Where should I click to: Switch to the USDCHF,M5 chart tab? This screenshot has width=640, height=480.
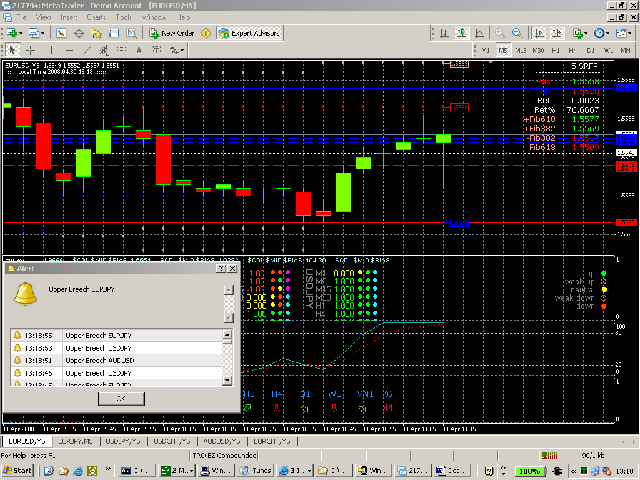coord(172,442)
